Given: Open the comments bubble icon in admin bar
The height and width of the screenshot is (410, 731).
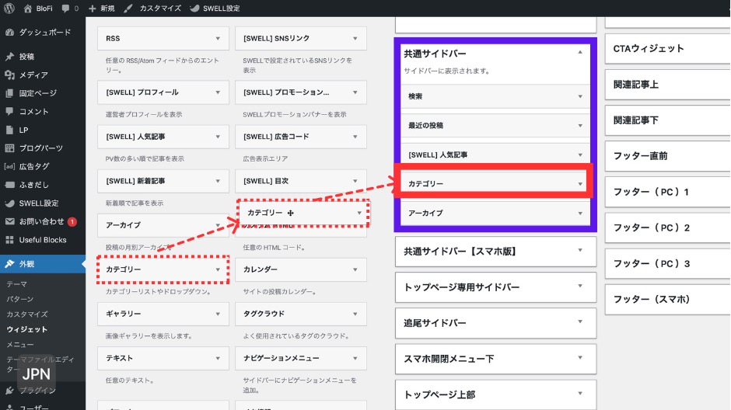Looking at the screenshot, I should 65,9.
